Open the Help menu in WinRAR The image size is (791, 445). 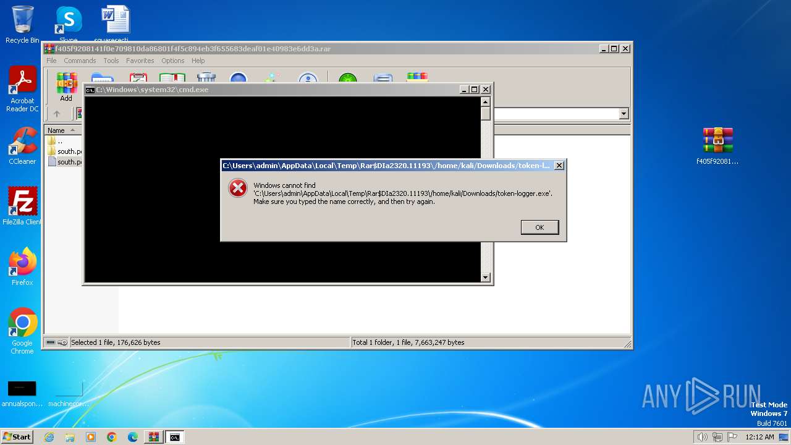click(198, 61)
